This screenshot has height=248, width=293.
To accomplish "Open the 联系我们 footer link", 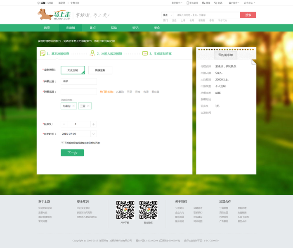I will click(x=198, y=212).
